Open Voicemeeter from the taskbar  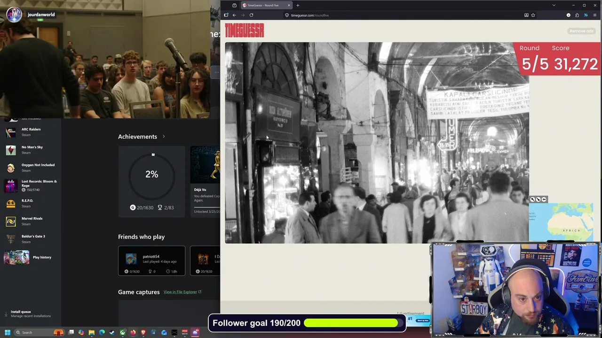coord(185,332)
